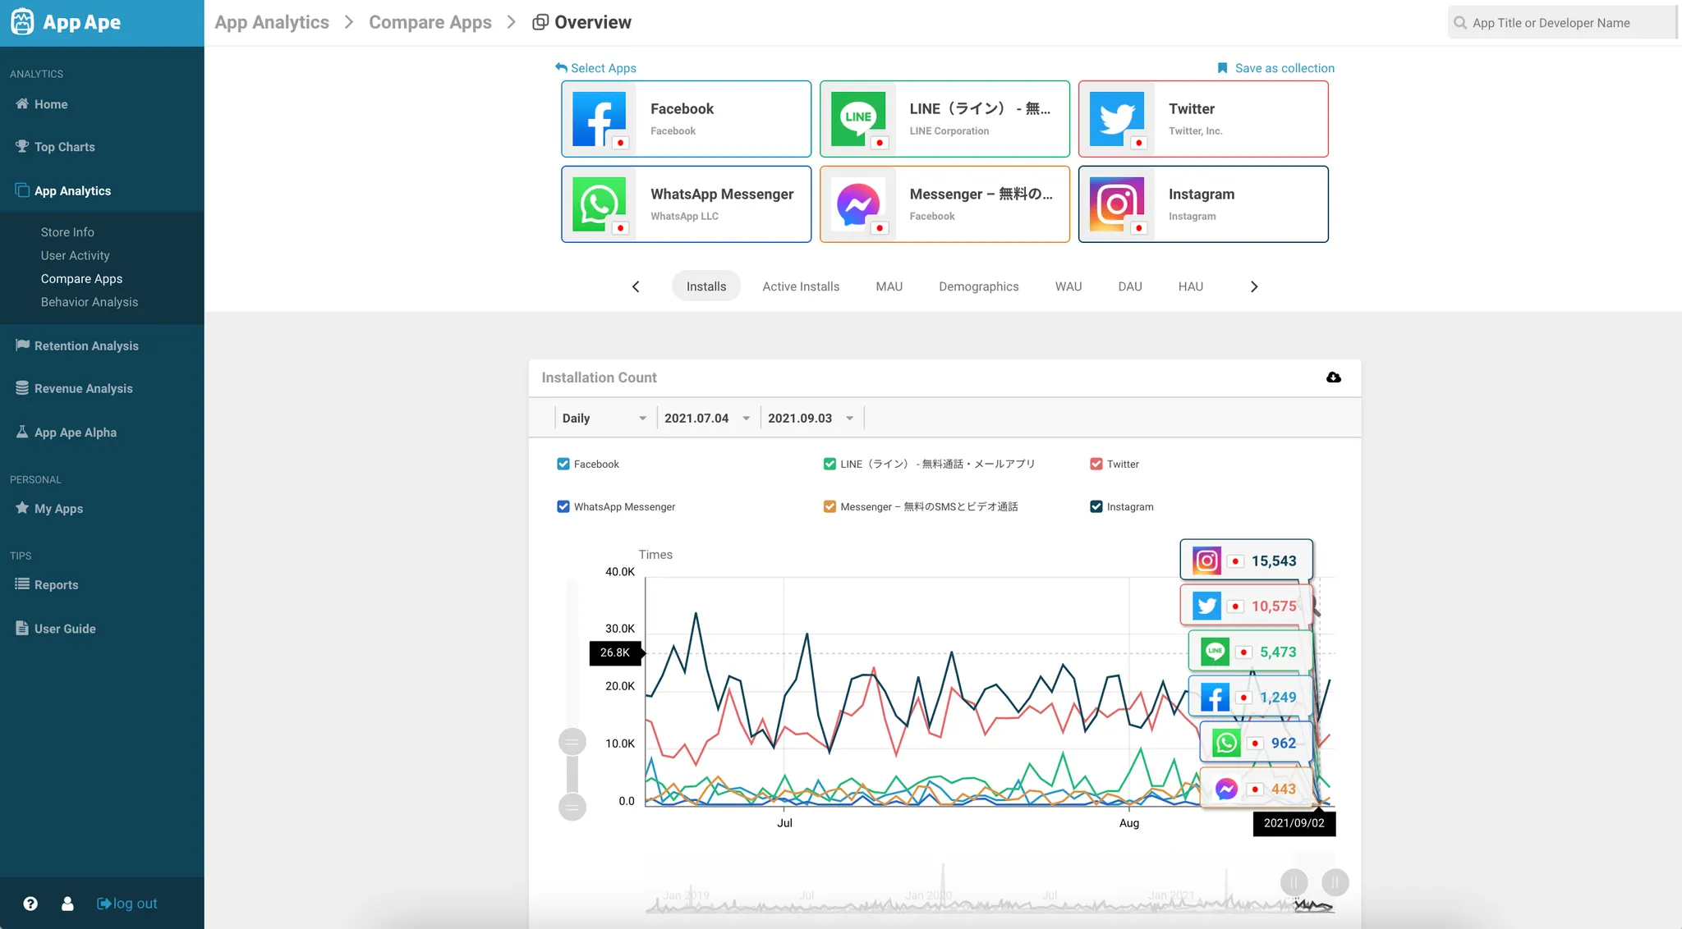Click the Twitter app card icon
The height and width of the screenshot is (929, 1682).
click(x=1116, y=119)
